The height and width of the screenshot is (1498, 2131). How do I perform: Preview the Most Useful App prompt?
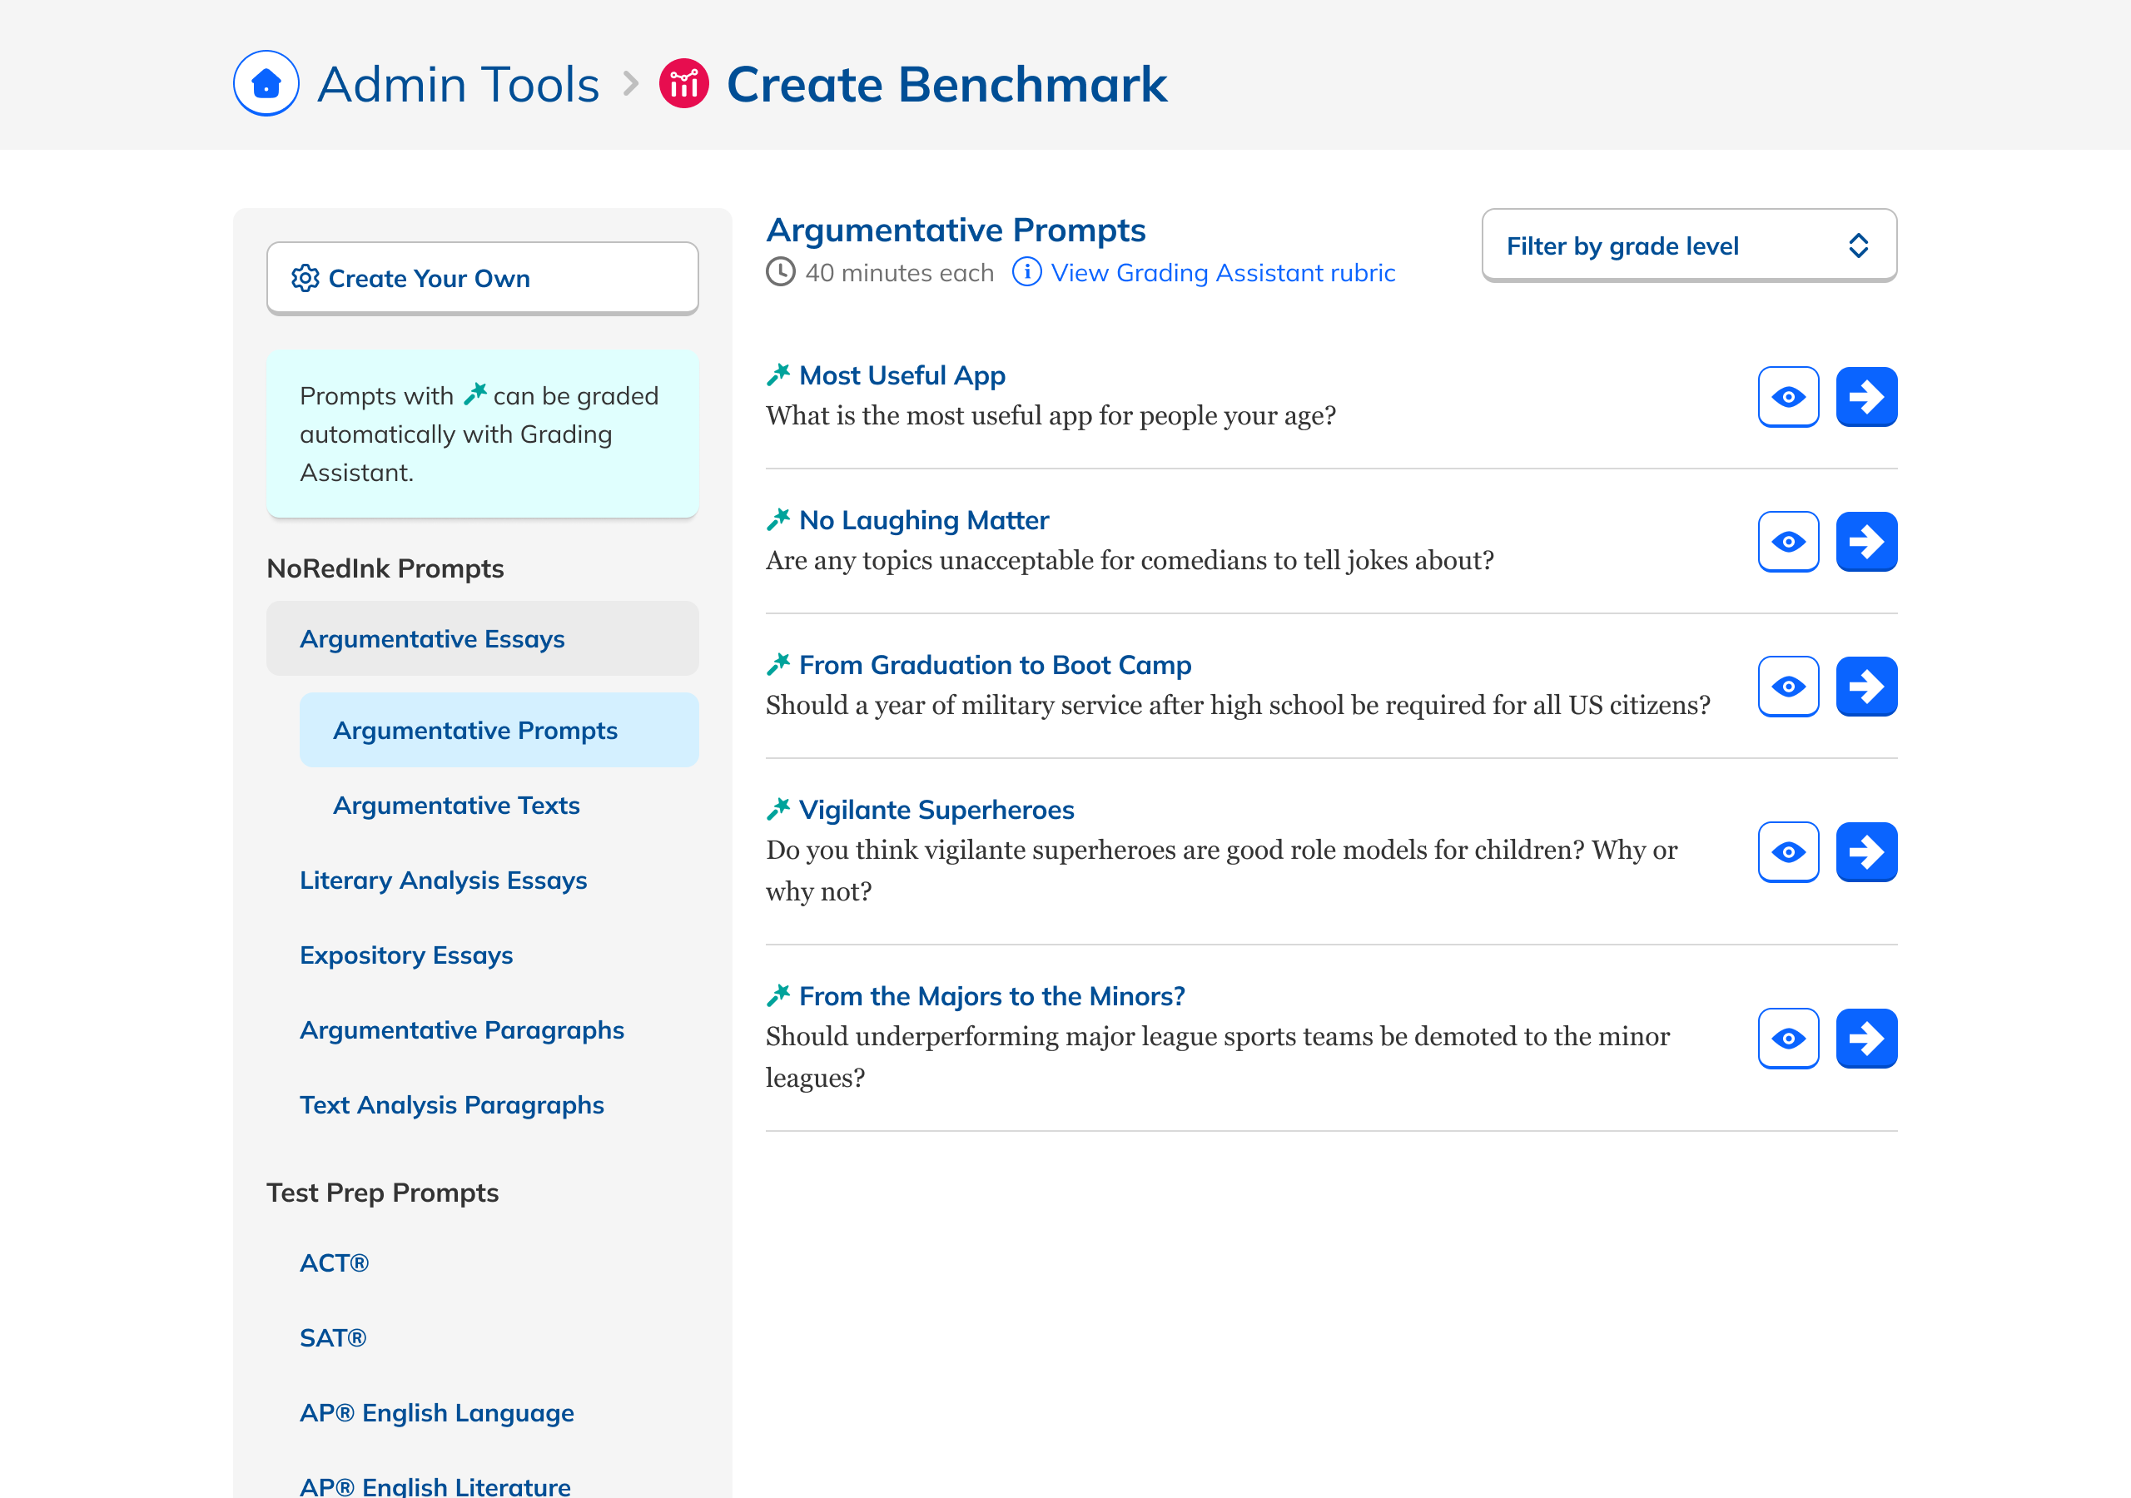pyautogui.click(x=1787, y=397)
